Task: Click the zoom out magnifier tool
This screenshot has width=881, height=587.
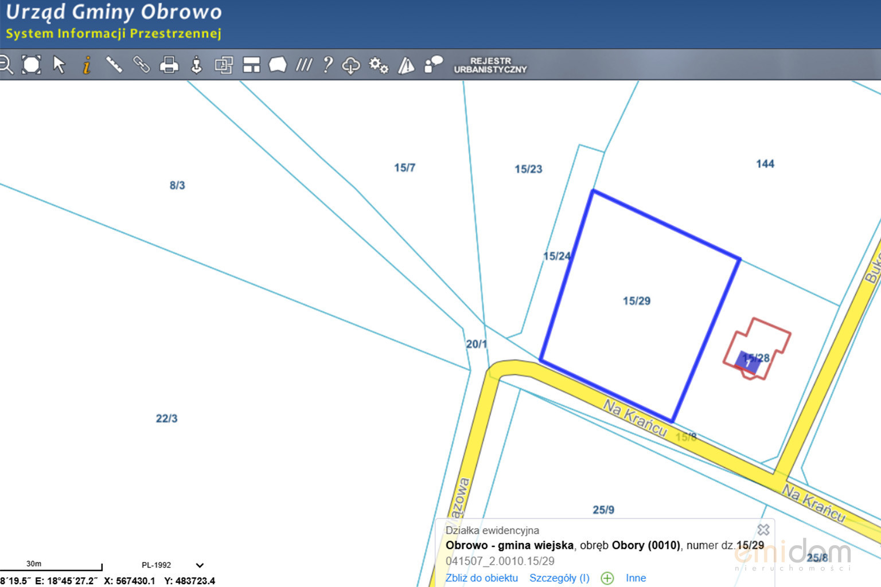Action: (x=6, y=64)
